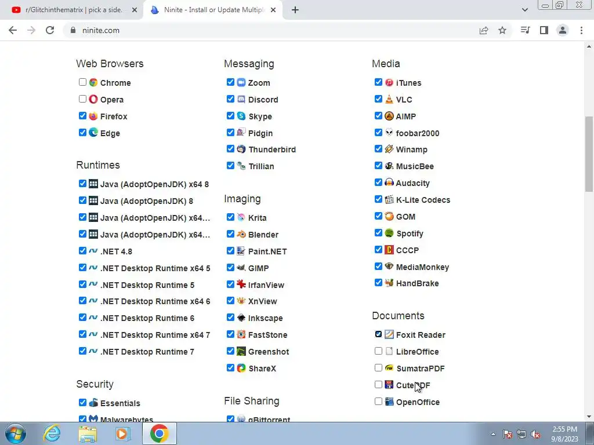Click the Audacity headphones icon

(x=389, y=183)
